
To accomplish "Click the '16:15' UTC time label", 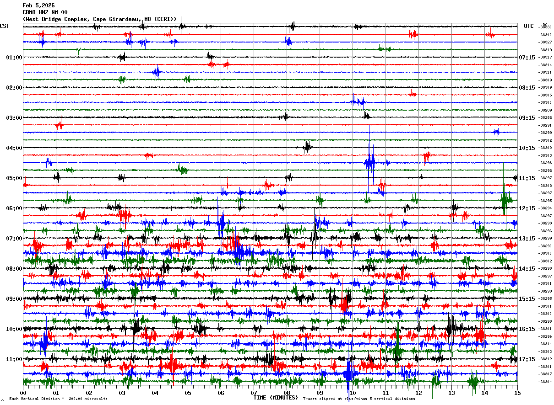I will tap(527, 329).
